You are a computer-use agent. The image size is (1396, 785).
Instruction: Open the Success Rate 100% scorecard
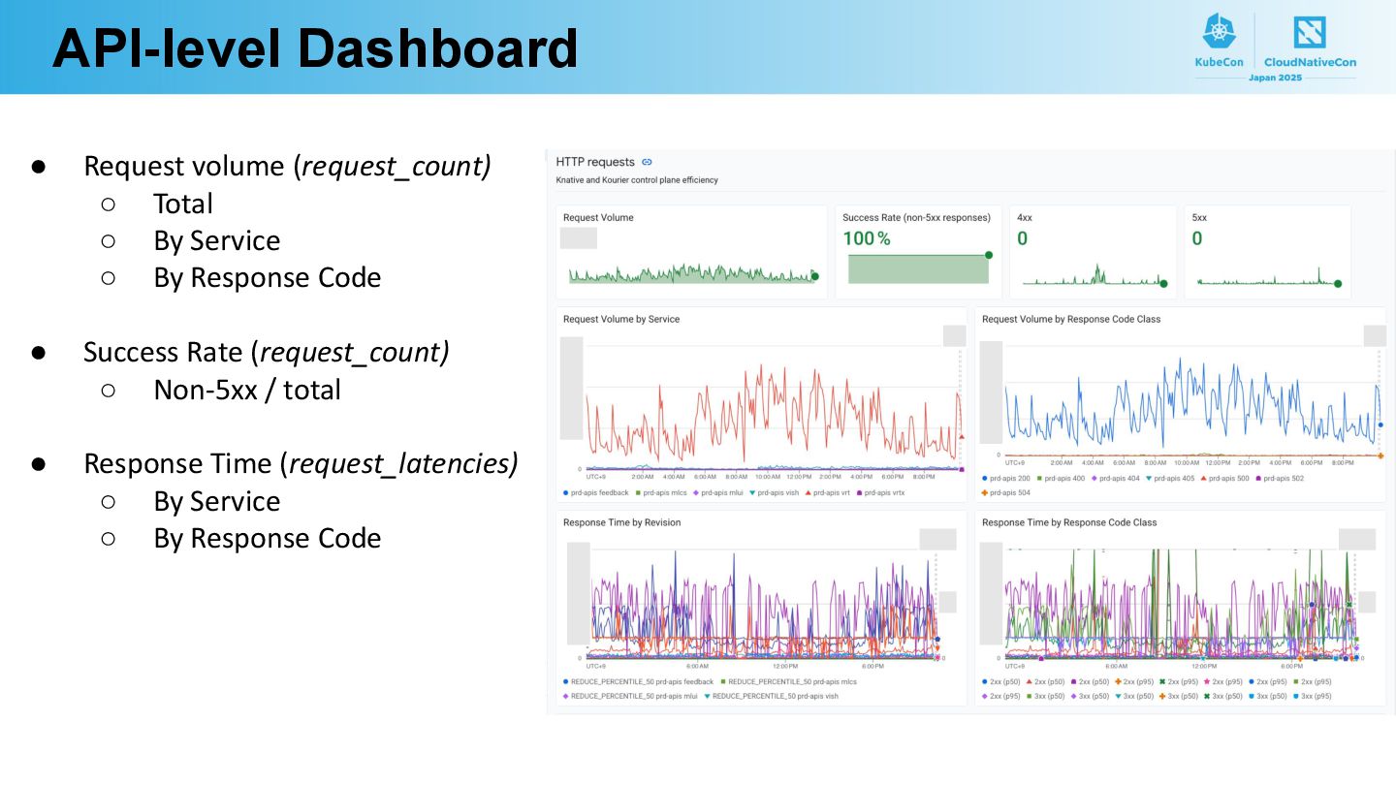(x=918, y=251)
